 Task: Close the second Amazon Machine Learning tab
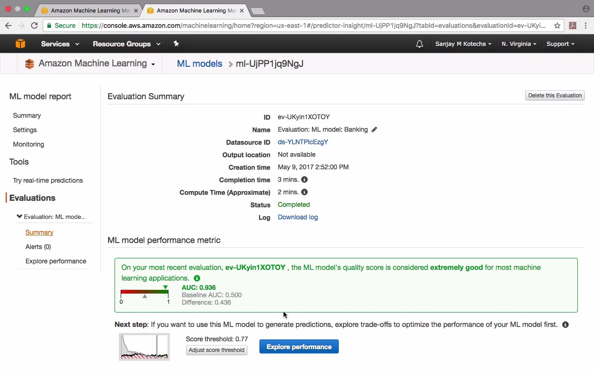coord(242,10)
